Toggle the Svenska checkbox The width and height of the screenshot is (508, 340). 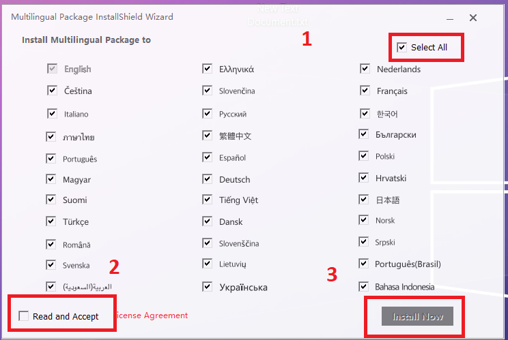(x=51, y=265)
